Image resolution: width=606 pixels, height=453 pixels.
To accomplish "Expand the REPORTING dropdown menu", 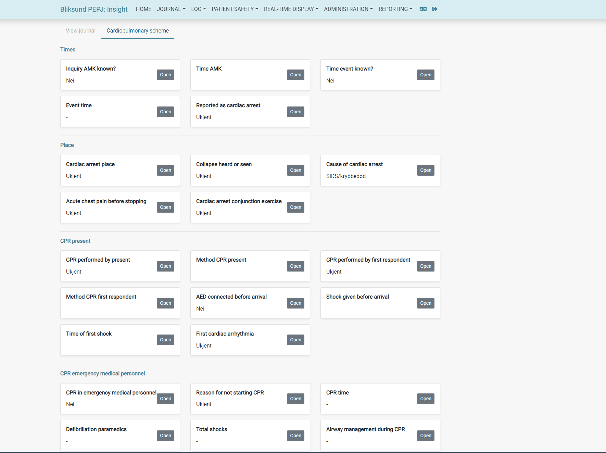I will coord(395,9).
